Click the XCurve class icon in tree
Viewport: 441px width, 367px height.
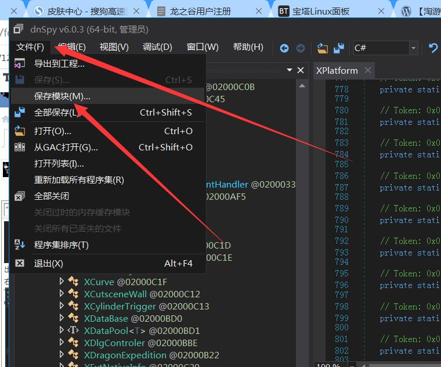coord(74,282)
